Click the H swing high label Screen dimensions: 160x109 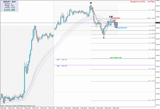coord(91,3)
